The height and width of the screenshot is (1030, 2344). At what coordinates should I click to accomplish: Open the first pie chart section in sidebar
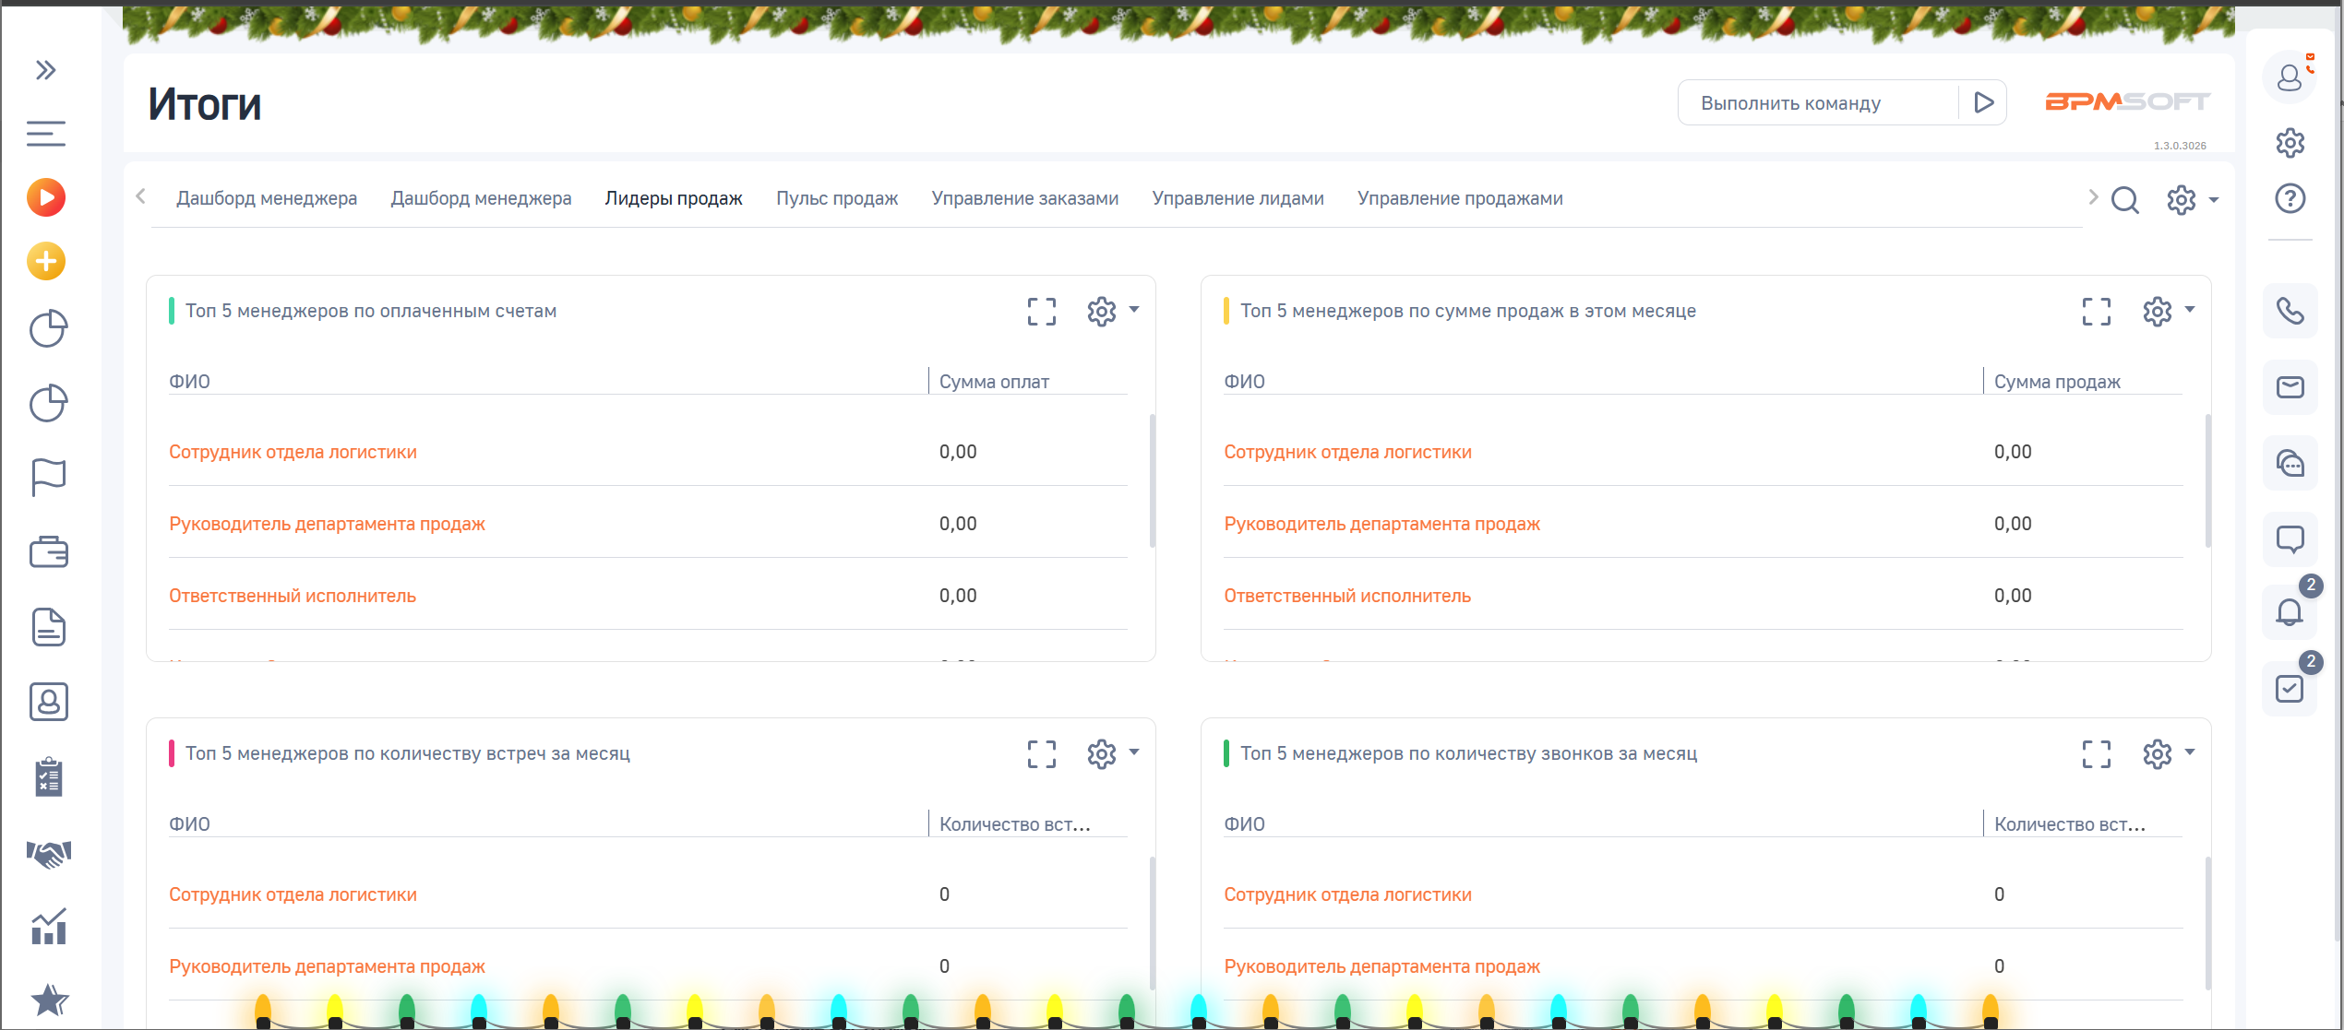coord(48,328)
